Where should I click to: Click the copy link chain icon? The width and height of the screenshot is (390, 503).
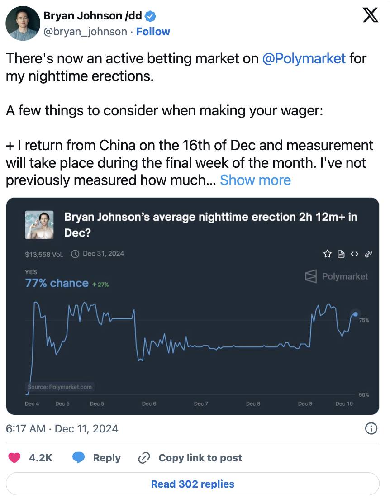[144, 458]
